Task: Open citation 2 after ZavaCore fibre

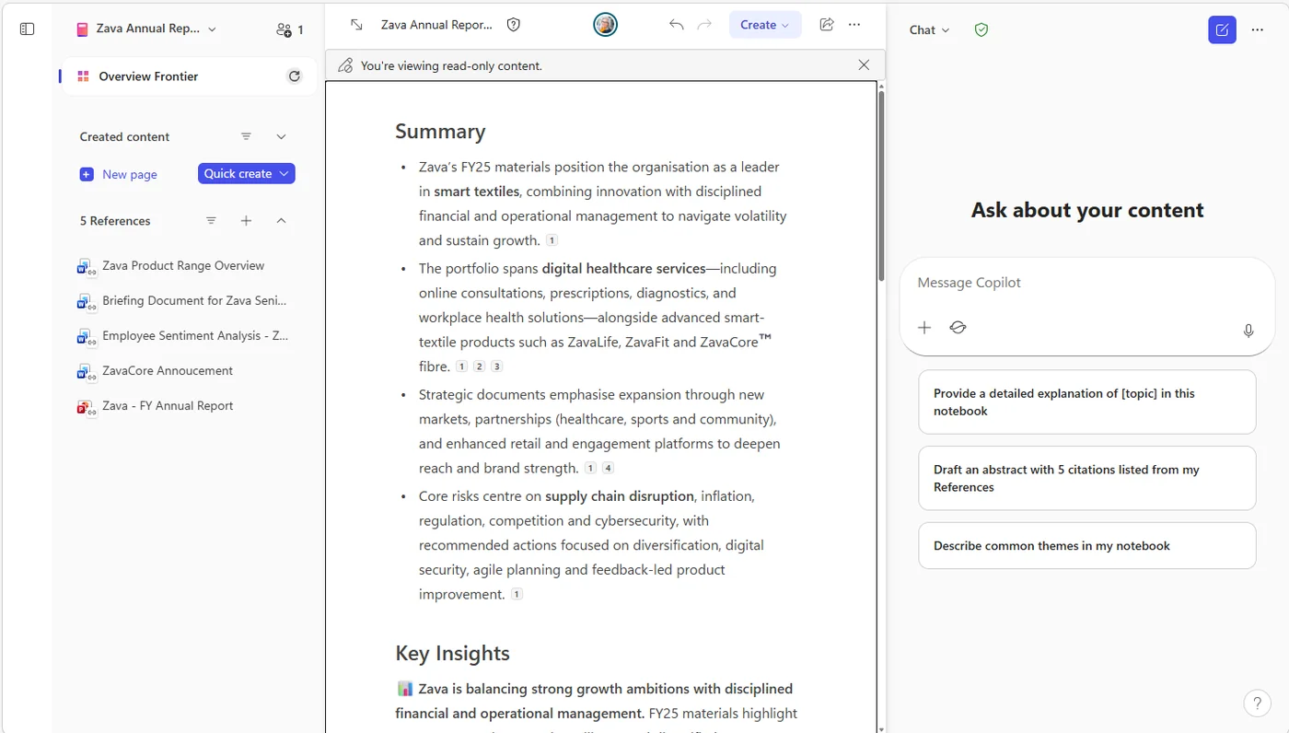Action: 479,366
